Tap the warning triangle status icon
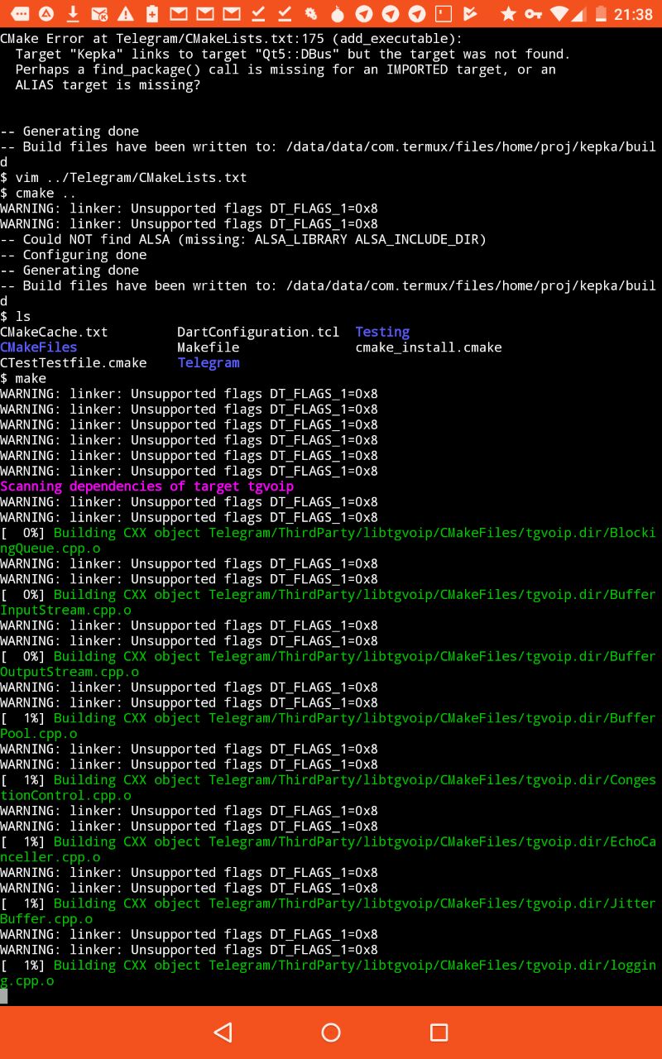Viewport: 662px width, 1059px height. coord(126,13)
